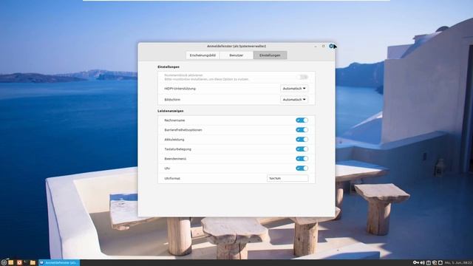The width and height of the screenshot is (473, 266).
Task: Open the terminal launcher in taskbar
Action: coord(25,262)
